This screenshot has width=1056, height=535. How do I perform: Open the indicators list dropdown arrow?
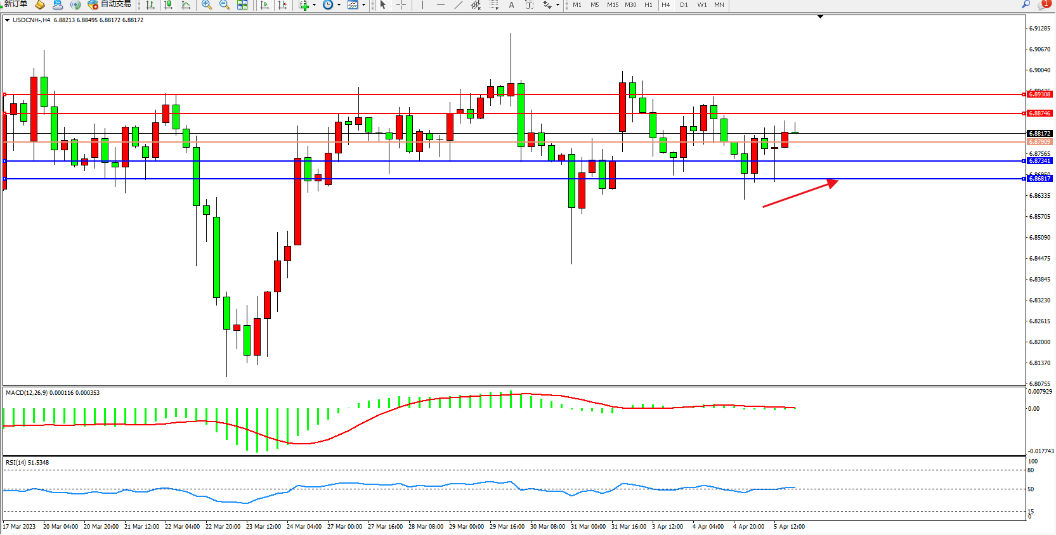[314, 5]
